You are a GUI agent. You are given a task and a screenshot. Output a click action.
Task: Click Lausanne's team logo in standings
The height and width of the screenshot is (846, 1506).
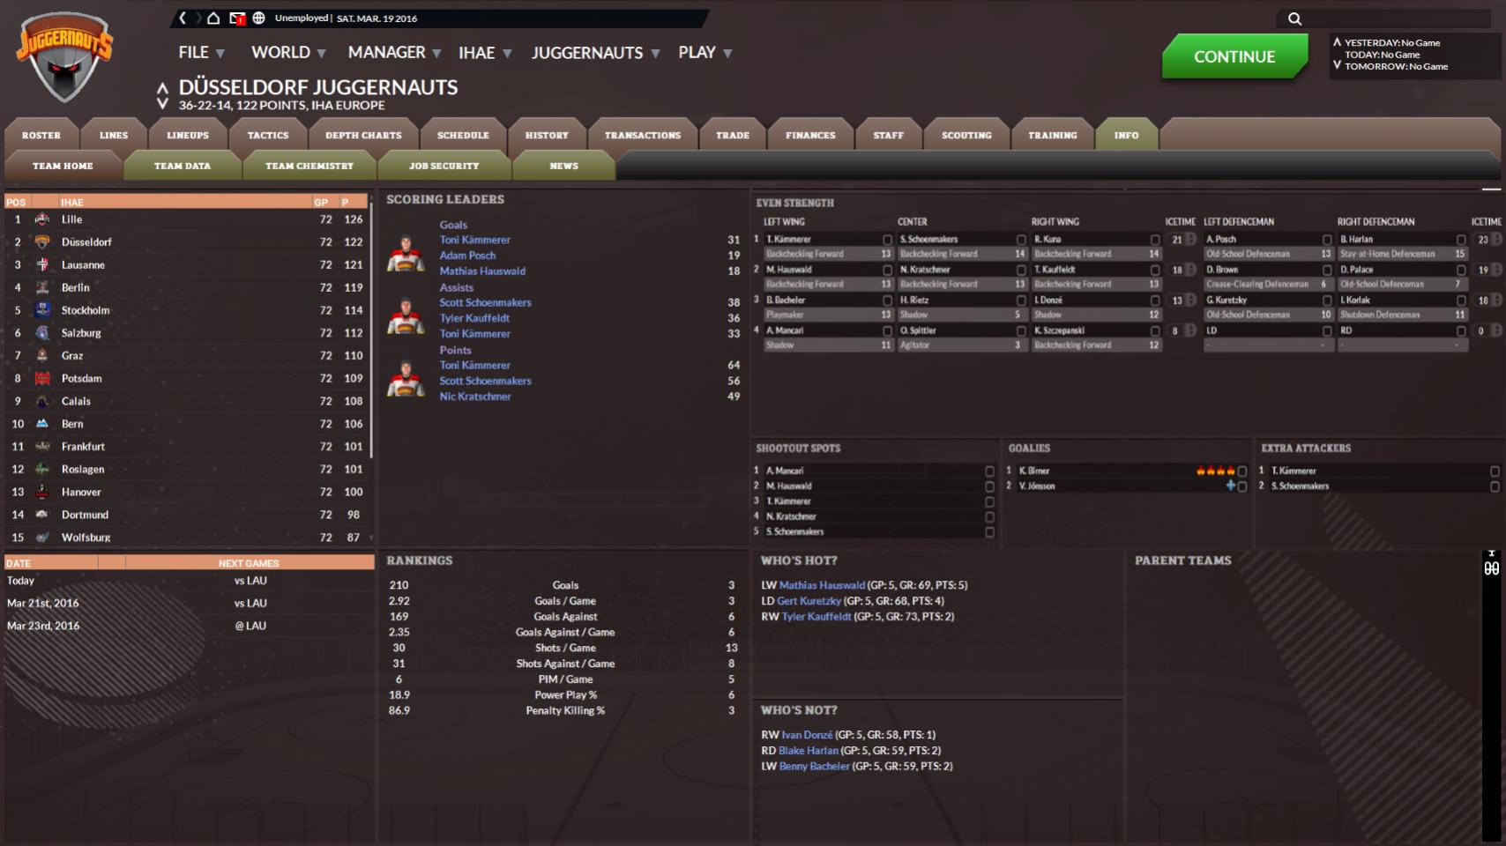click(x=41, y=264)
